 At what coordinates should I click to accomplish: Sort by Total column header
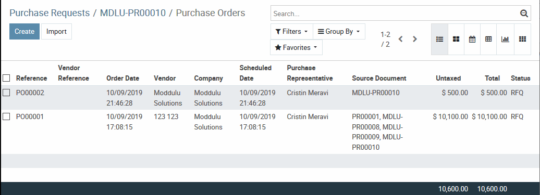[492, 79]
